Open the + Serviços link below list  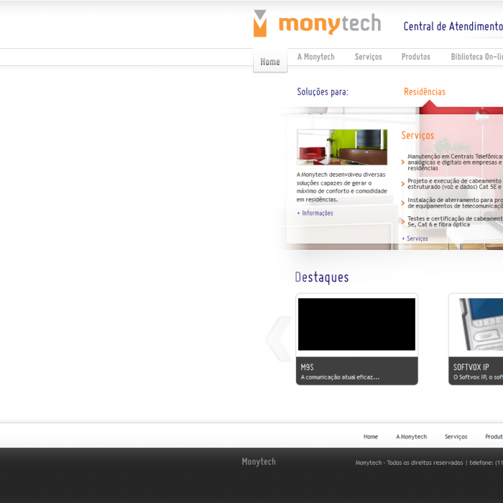click(415, 239)
